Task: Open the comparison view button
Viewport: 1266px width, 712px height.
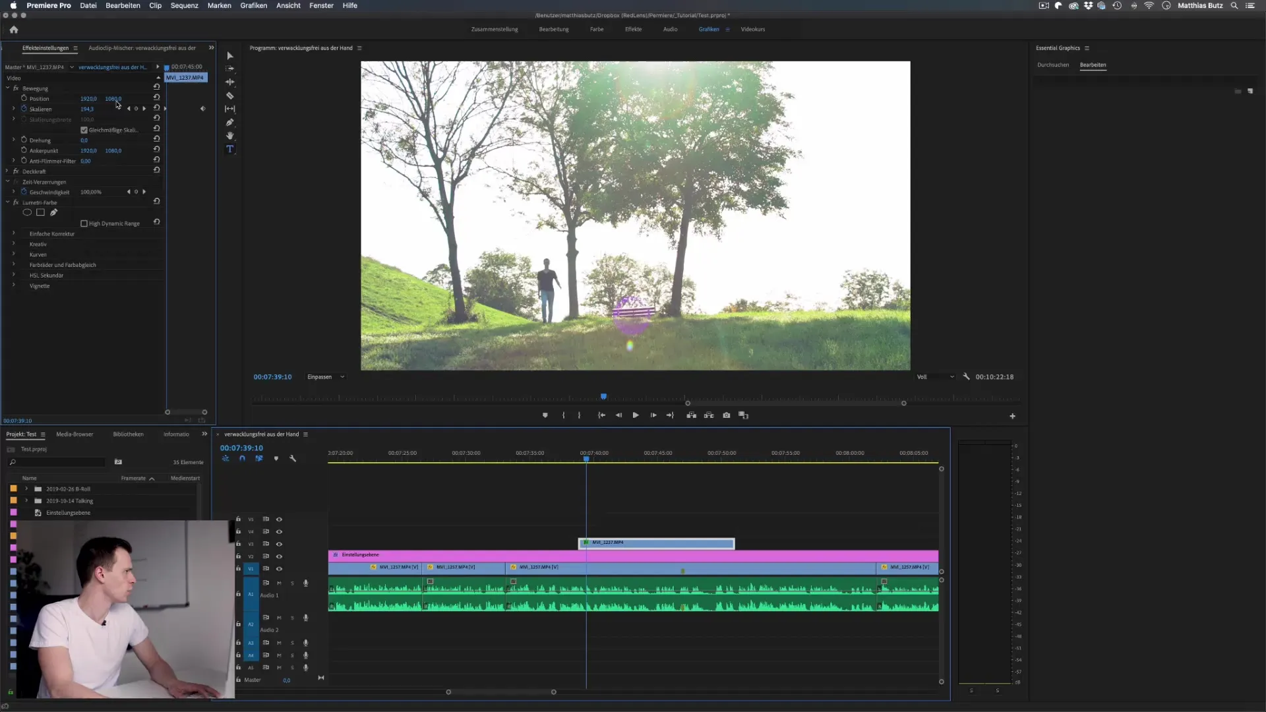Action: click(x=744, y=415)
